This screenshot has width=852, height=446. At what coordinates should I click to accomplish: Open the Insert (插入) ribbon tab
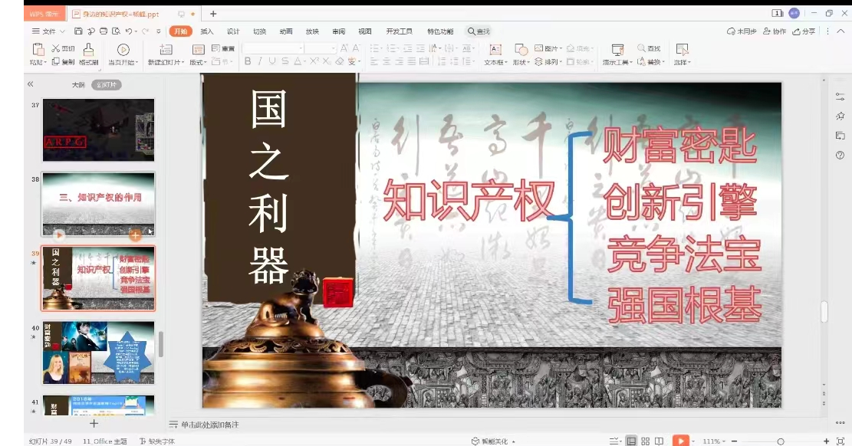click(x=207, y=31)
